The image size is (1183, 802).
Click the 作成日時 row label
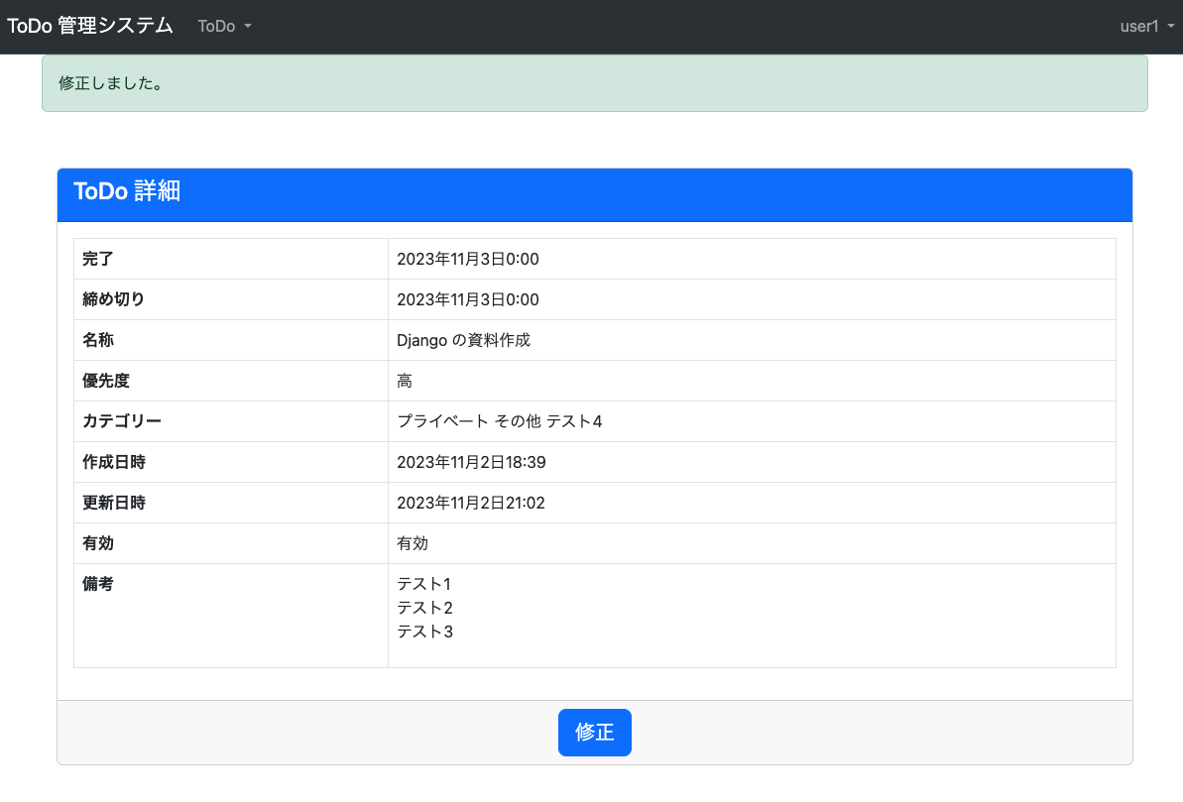pyautogui.click(x=114, y=462)
